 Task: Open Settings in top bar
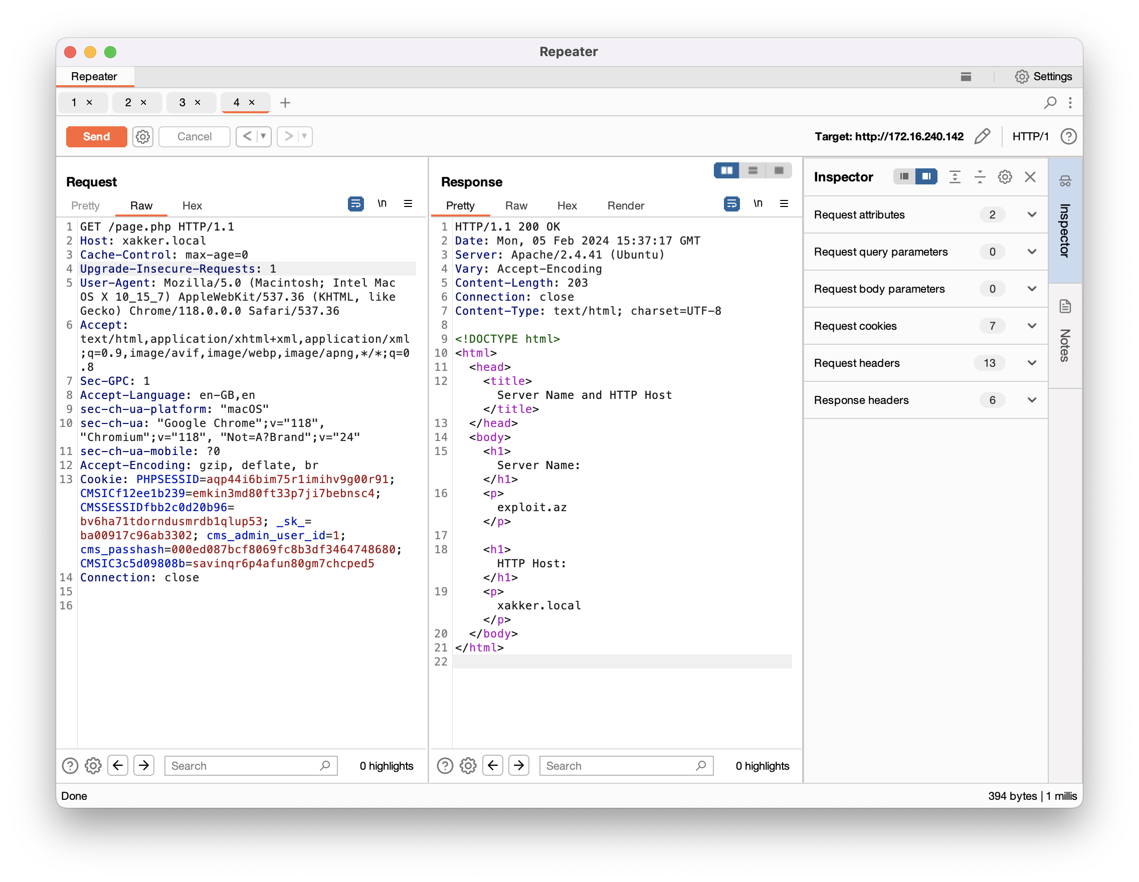point(1043,77)
